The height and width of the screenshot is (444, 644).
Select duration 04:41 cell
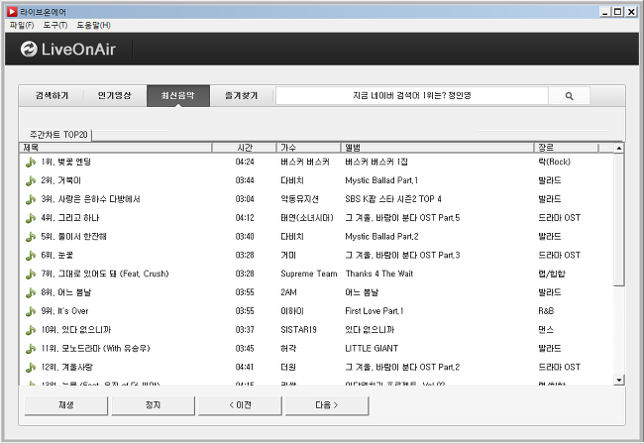pyautogui.click(x=245, y=368)
